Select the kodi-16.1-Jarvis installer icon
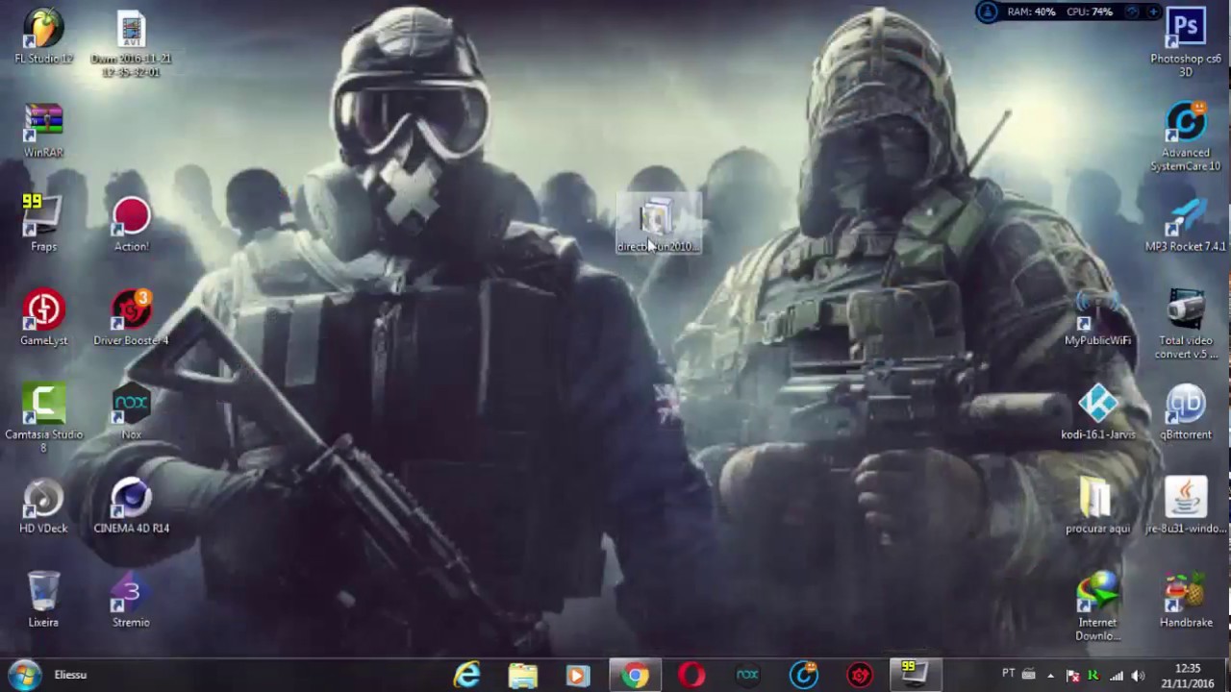The width and height of the screenshot is (1231, 692). pyautogui.click(x=1097, y=411)
